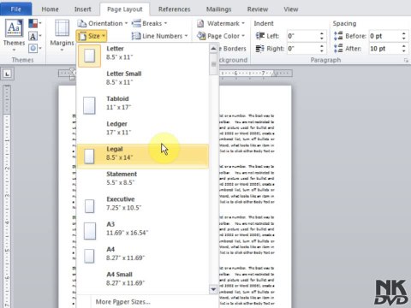Click the Orientation page icon
The image size is (411, 308).
(82, 23)
